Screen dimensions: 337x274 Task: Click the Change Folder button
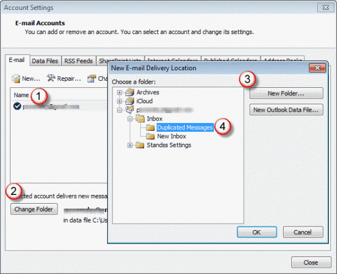(34, 209)
